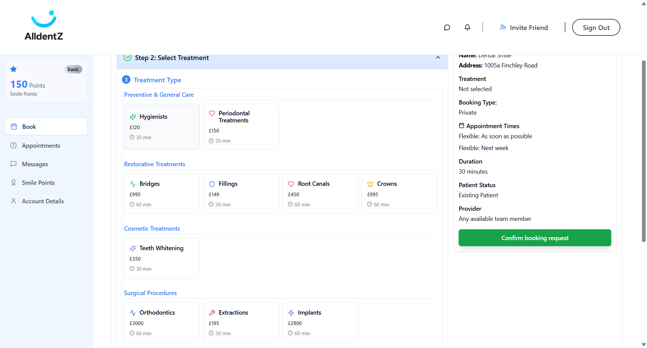
Task: Click the AlldentZ smile logo
Action: 44,26
